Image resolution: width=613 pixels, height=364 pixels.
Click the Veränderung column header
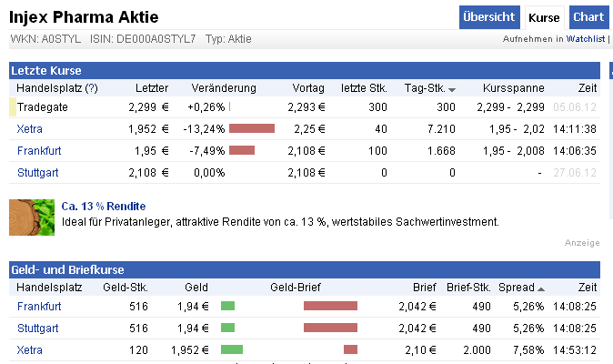(x=224, y=88)
